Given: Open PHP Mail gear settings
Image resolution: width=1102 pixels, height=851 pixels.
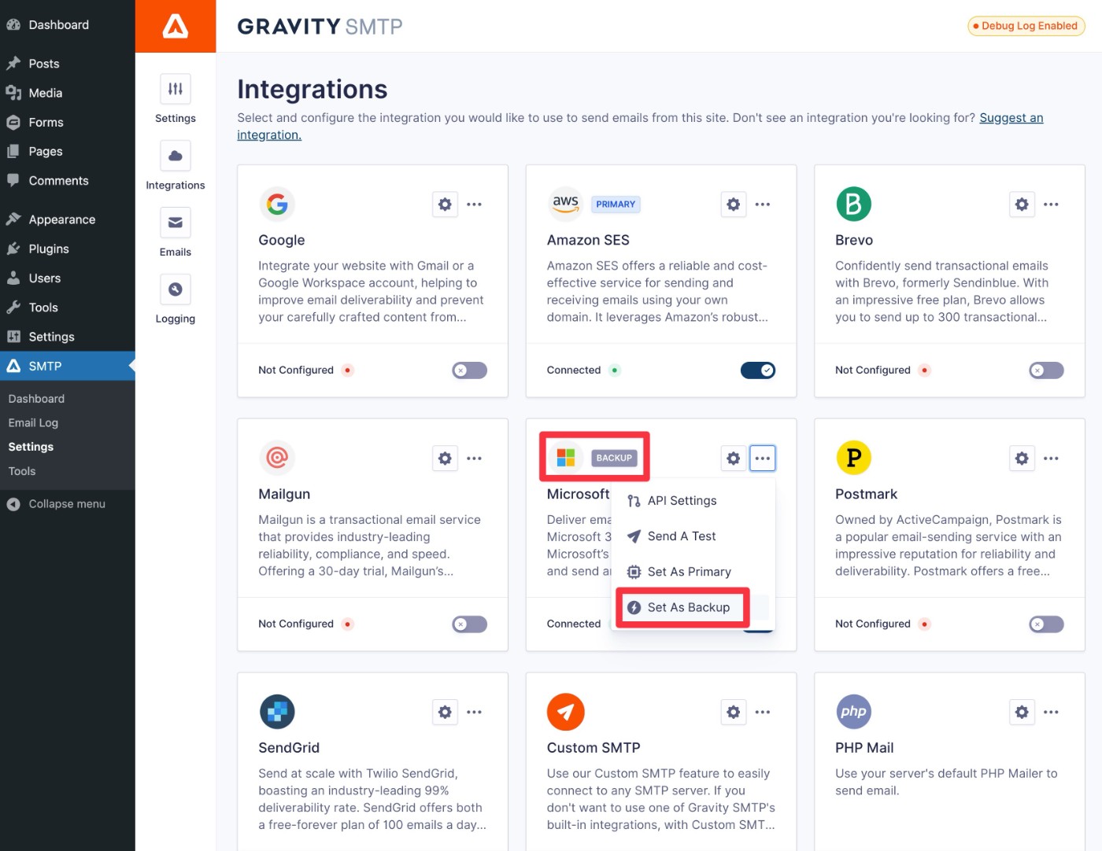Looking at the screenshot, I should pos(1022,713).
